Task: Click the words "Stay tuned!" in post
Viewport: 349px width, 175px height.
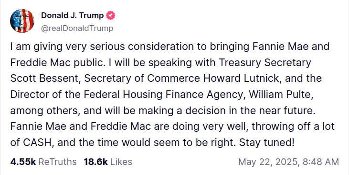Action: [267, 143]
